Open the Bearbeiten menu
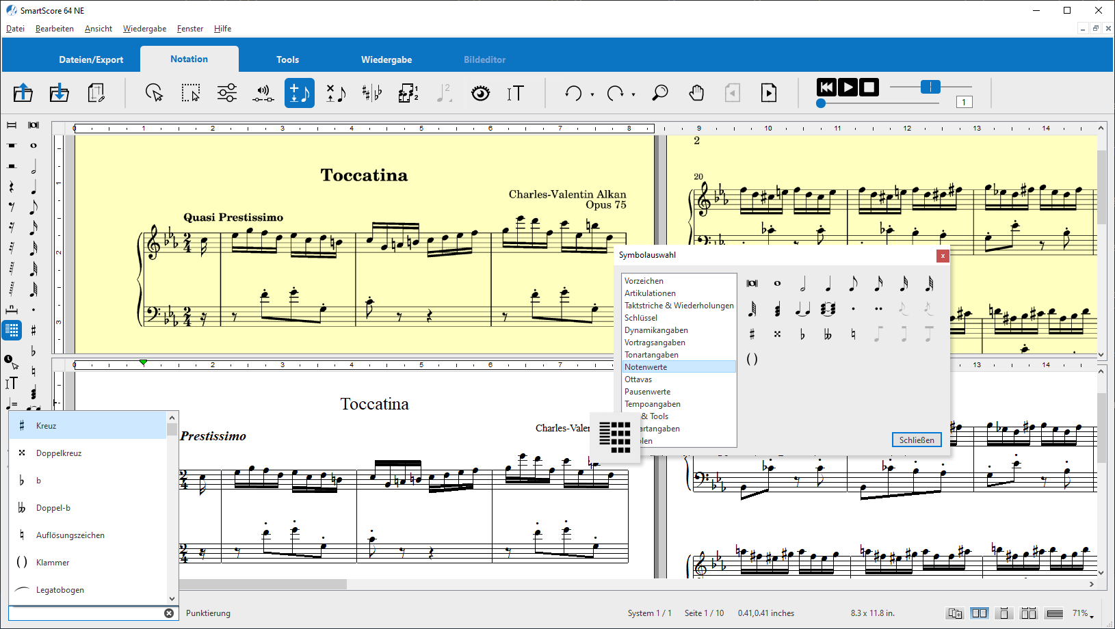 click(x=55, y=29)
